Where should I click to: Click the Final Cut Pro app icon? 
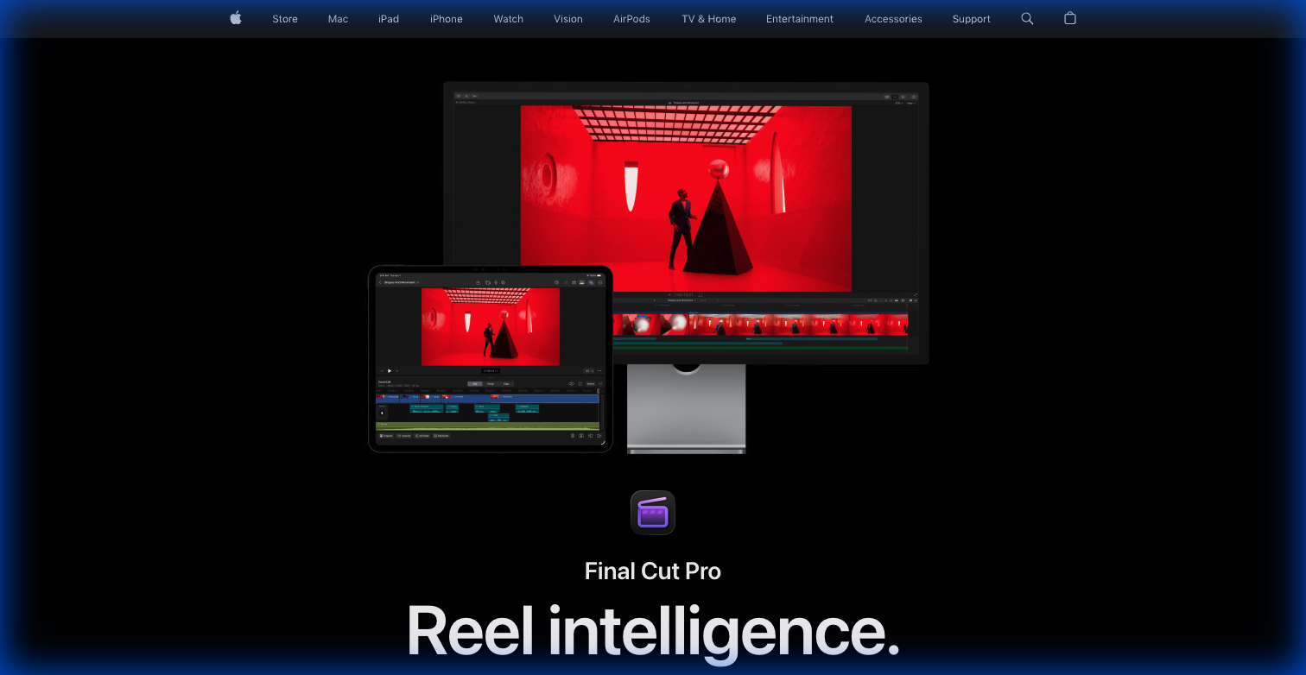653,512
